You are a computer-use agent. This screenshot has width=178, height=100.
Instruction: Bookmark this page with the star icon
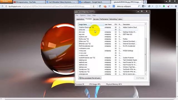[x=91, y=6]
